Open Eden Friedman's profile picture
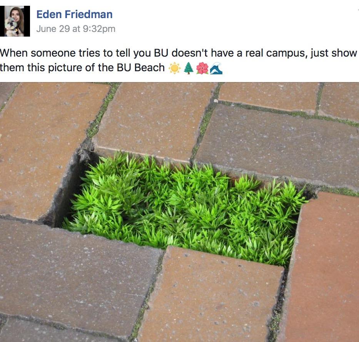 [x=17, y=21]
